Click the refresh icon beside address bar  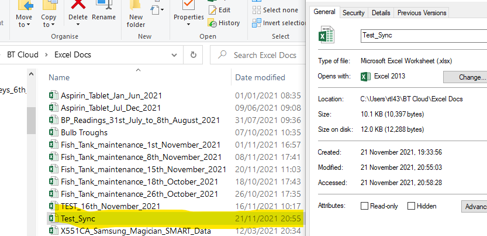point(193,55)
